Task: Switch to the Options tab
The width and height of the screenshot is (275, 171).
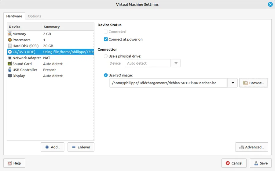Action: (34, 16)
